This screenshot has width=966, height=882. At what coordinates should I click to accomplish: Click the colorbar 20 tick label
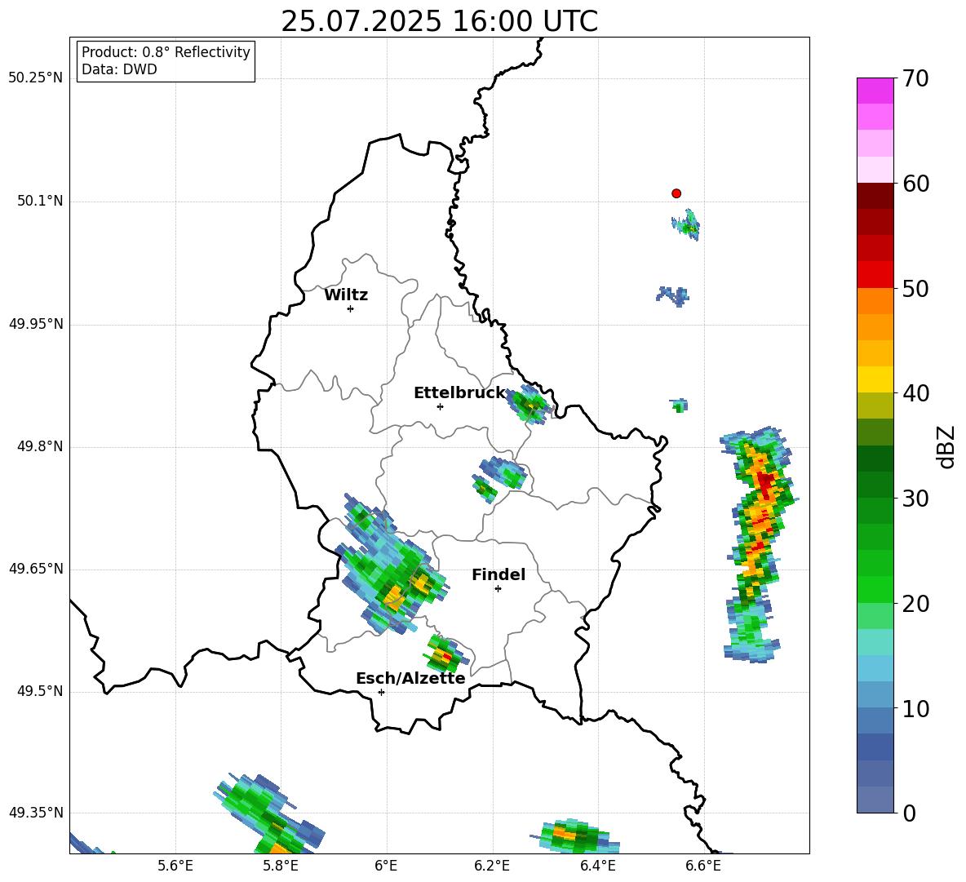[915, 603]
